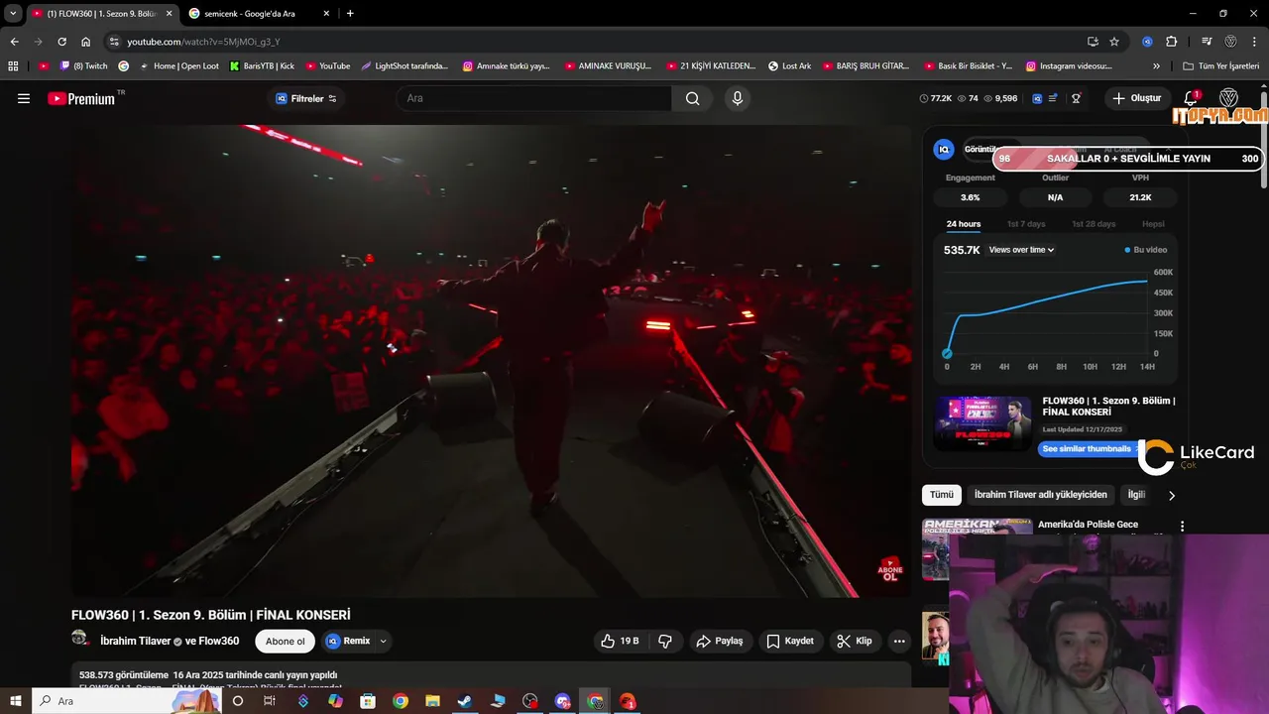Open the Chrome apps grid in bookmarks bar
Image resolution: width=1269 pixels, height=714 pixels.
13,65
